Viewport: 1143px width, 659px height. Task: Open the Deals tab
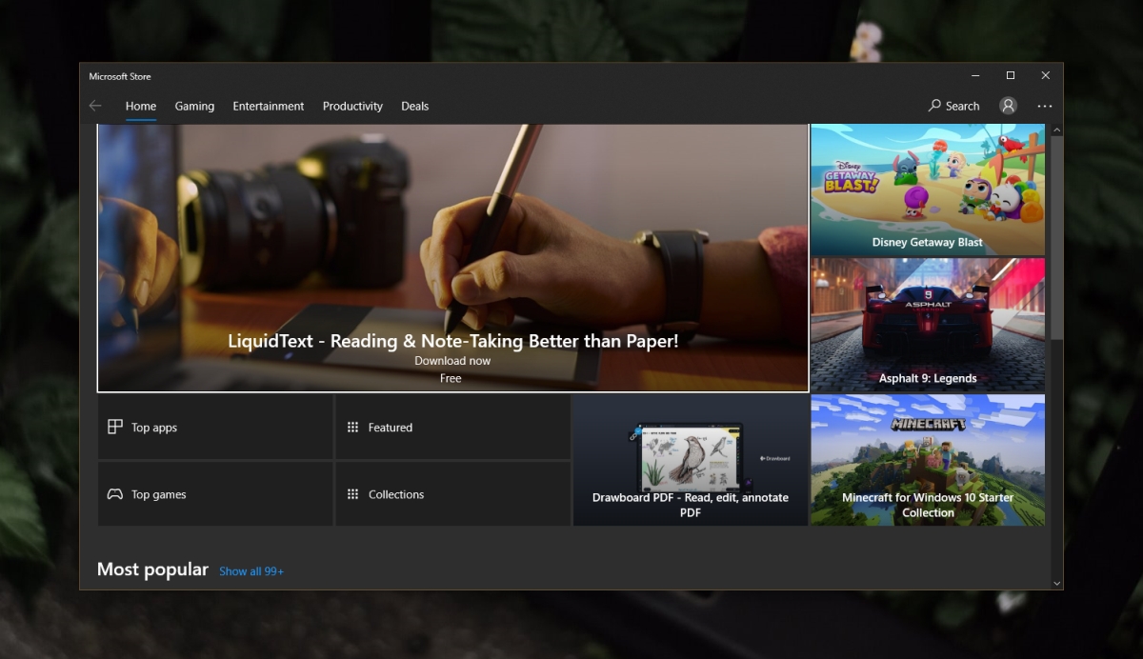[x=414, y=106]
